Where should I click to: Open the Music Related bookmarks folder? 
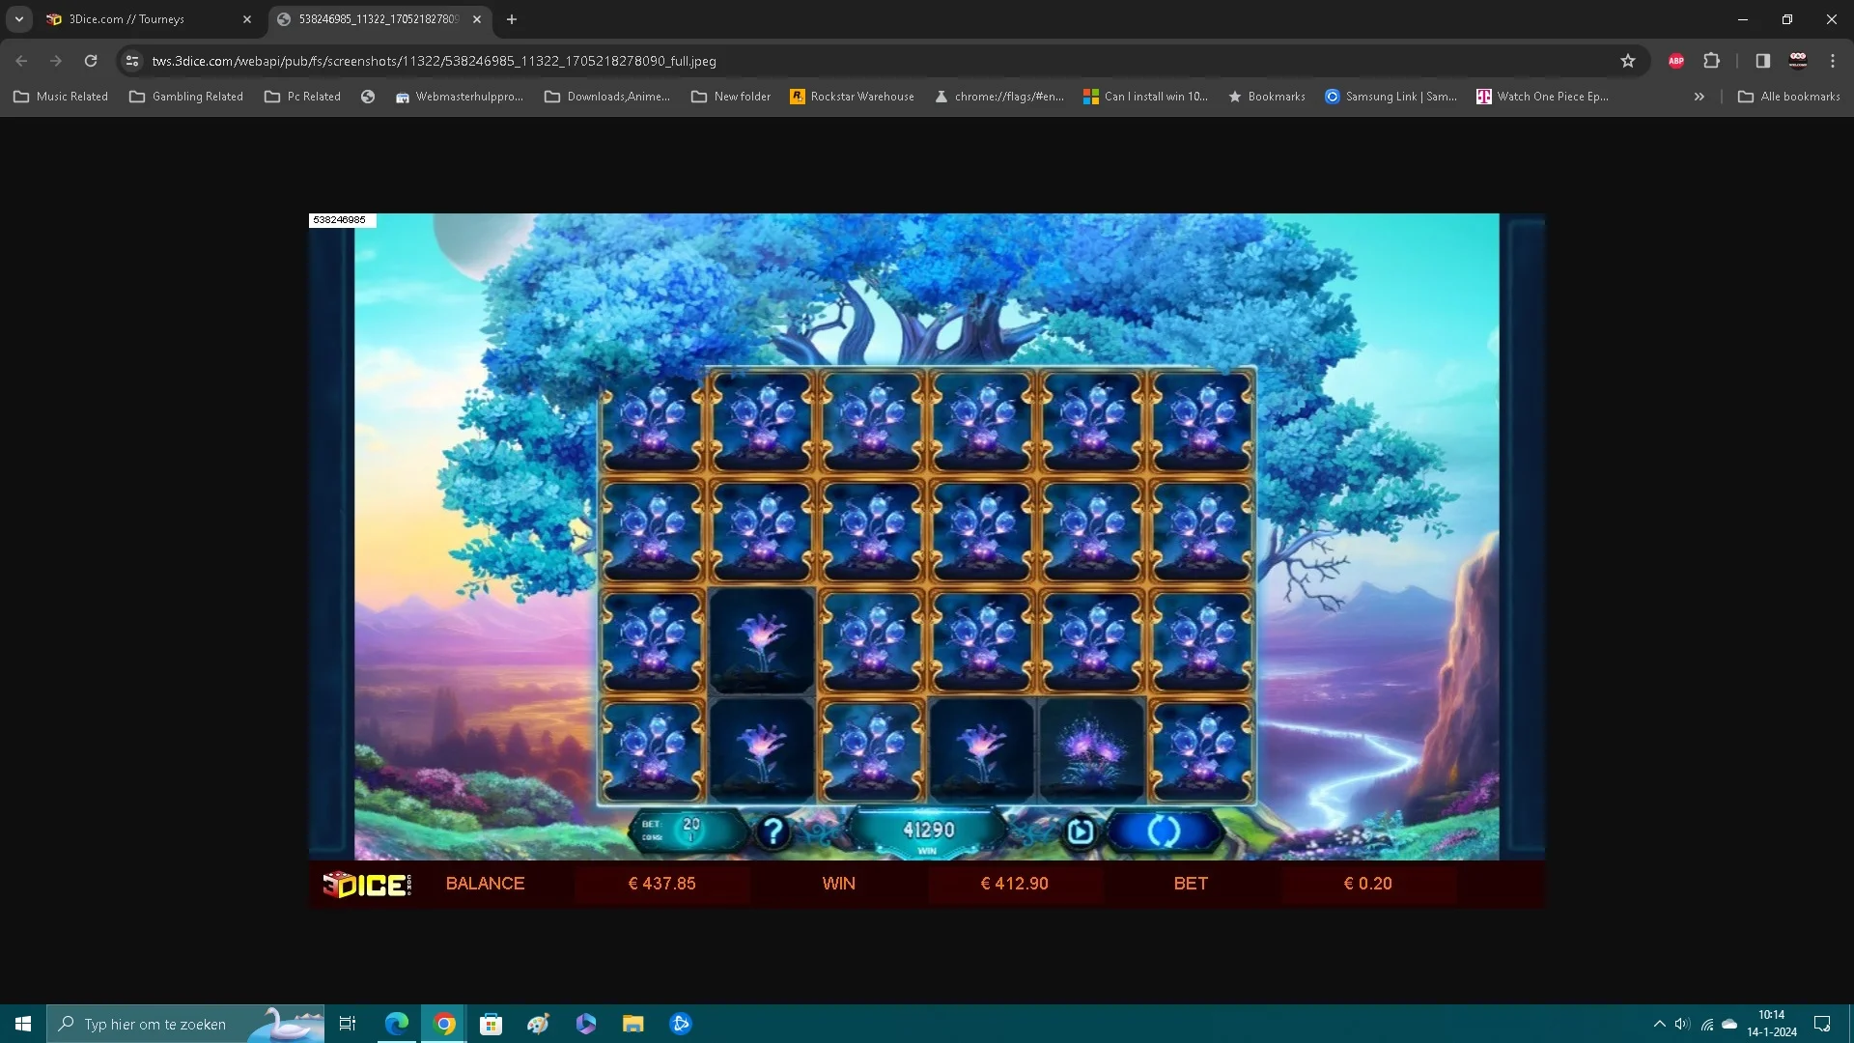(61, 97)
